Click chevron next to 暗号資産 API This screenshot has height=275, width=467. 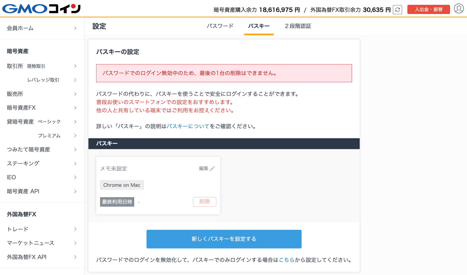point(75,191)
